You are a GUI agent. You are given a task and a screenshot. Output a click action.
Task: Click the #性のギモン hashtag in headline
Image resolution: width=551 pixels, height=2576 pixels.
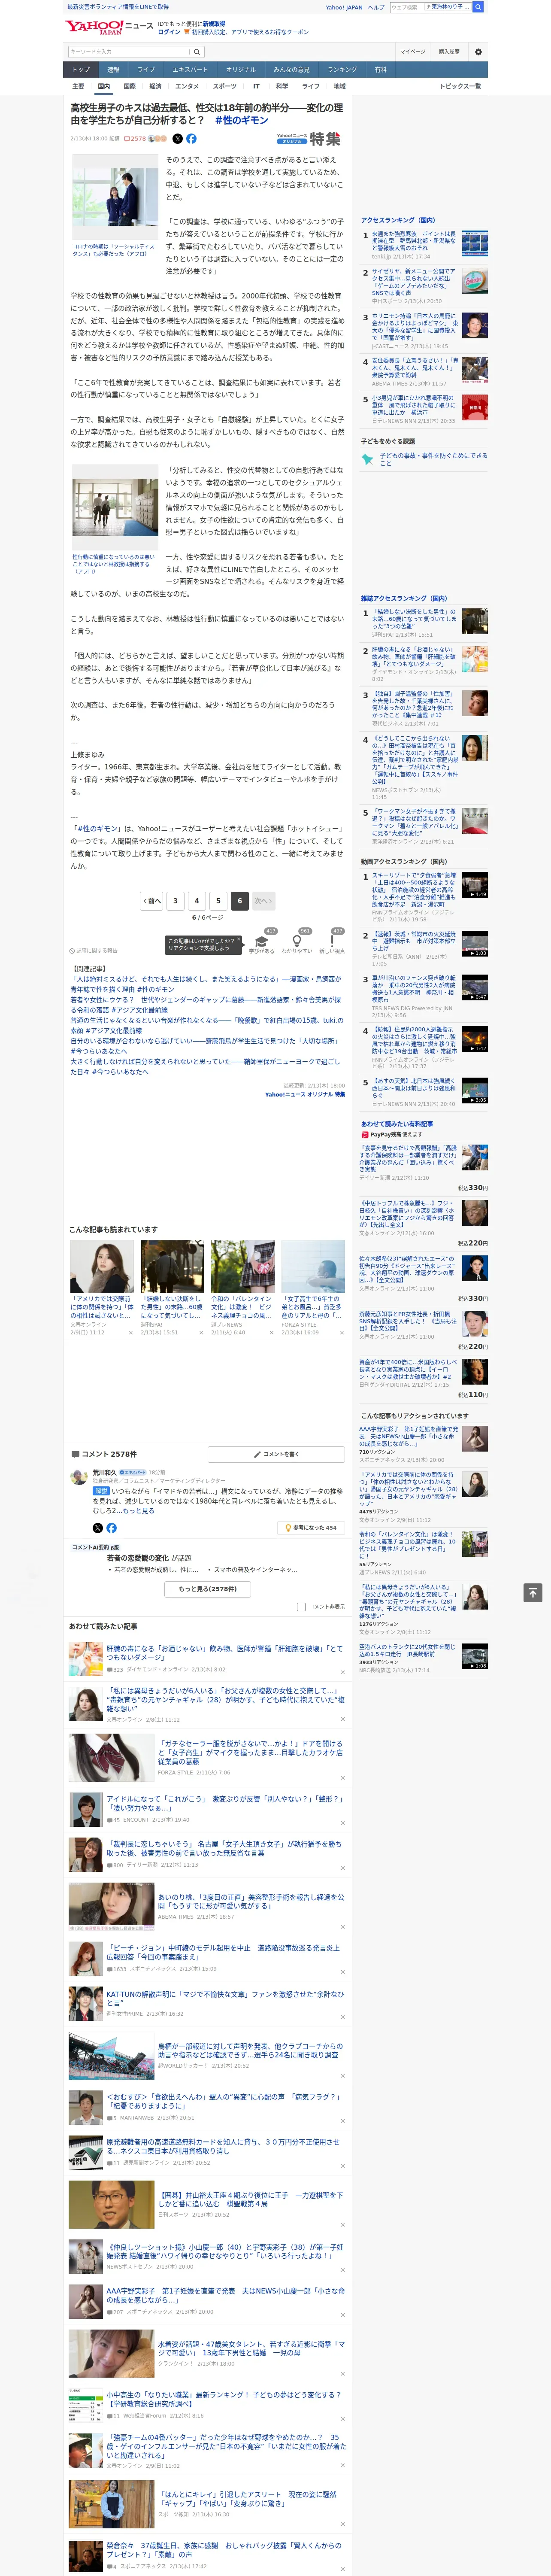(241, 120)
